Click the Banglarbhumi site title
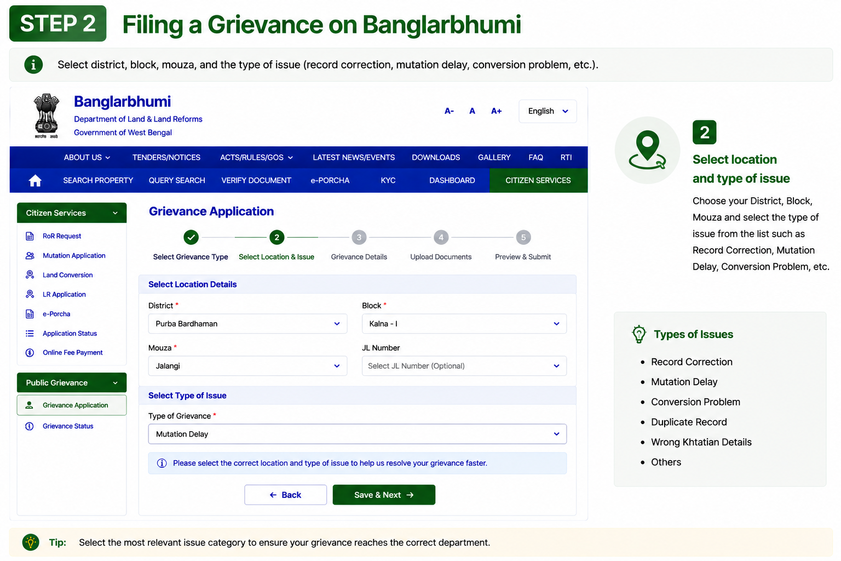This screenshot has width=841, height=561. click(123, 101)
